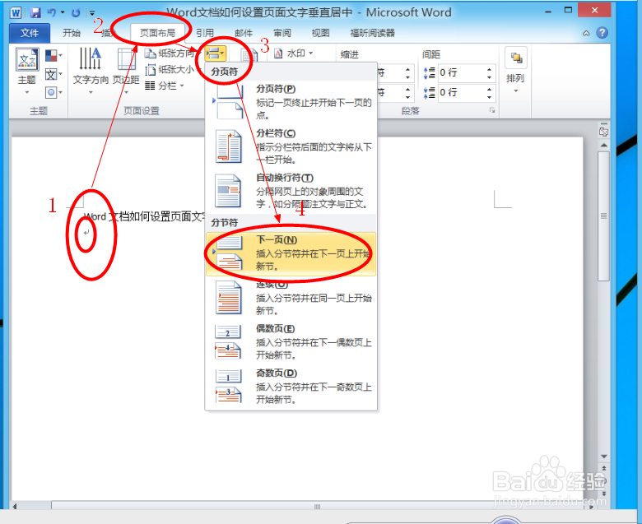Undo the last action in quick access toolbar
The image size is (642, 524).
pos(52,12)
